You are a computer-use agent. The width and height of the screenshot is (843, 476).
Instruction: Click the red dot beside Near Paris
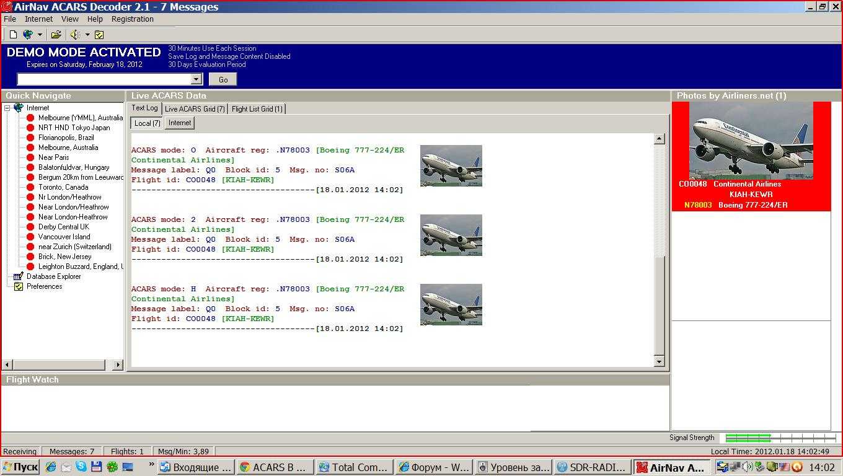pos(30,157)
